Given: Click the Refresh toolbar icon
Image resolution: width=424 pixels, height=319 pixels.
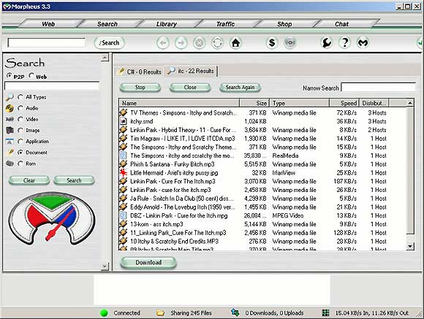Looking at the screenshot, I should 217,42.
